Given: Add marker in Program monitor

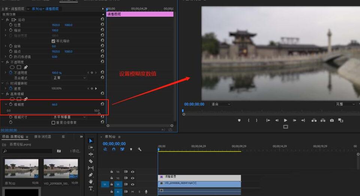Looking at the screenshot, I should (x=239, y=120).
